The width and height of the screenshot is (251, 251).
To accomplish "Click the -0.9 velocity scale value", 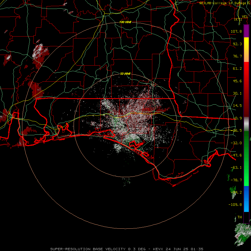I will click(x=237, y=118).
